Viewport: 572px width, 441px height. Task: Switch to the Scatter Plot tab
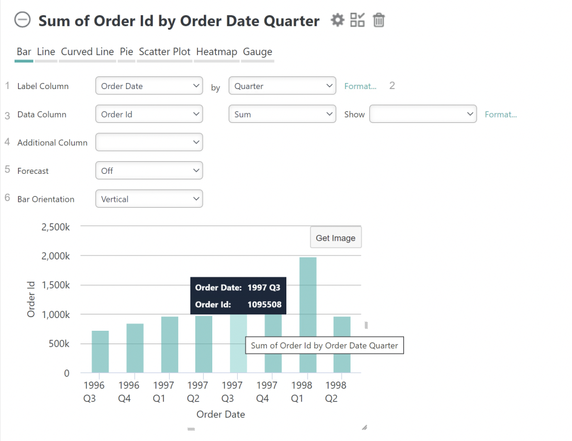click(x=164, y=51)
